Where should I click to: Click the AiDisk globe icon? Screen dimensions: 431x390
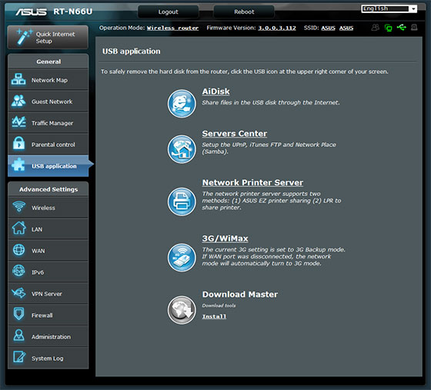182,104
